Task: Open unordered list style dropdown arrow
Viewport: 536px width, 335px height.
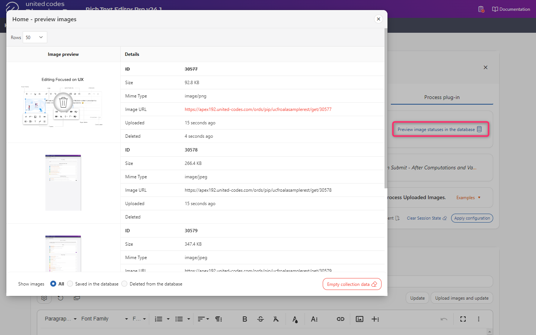Action: pos(189,319)
